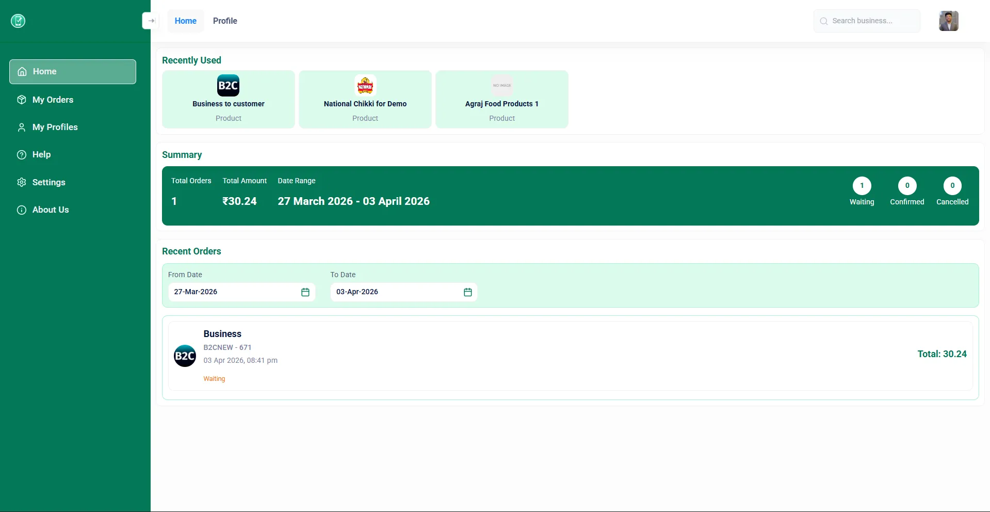The width and height of the screenshot is (990, 512).
Task: Click the orange Waiting status on order
Action: [214, 379]
